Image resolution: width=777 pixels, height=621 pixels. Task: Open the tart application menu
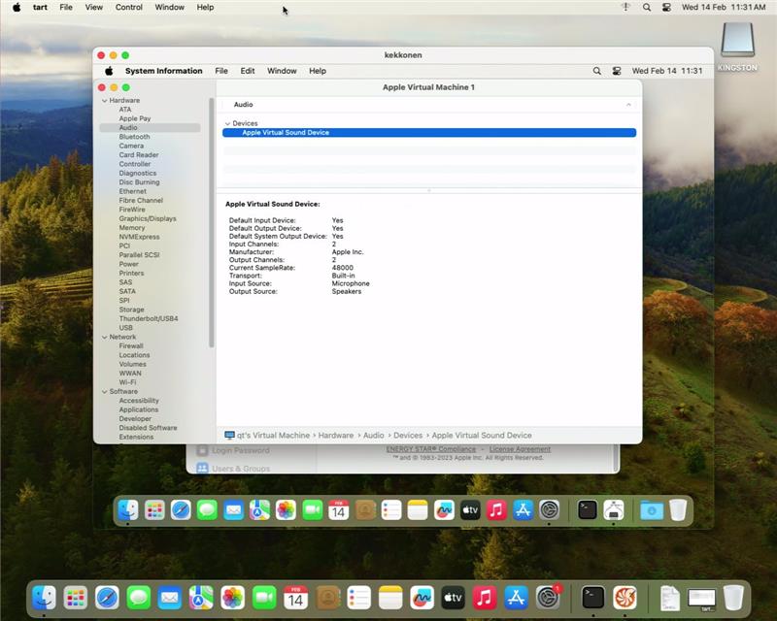[x=40, y=8]
